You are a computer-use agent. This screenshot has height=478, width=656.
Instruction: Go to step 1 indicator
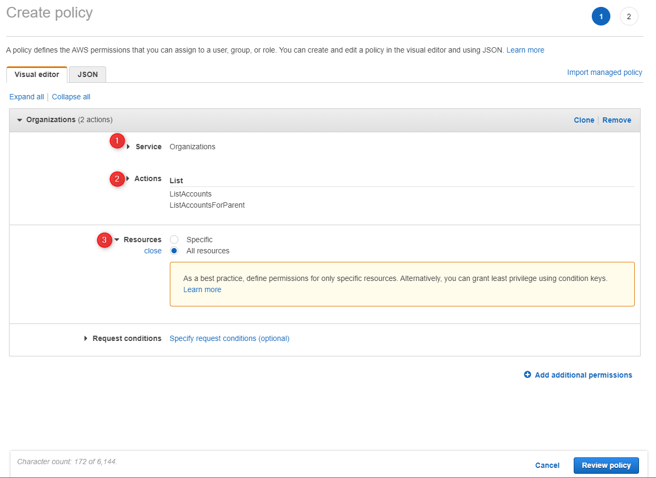click(x=601, y=16)
